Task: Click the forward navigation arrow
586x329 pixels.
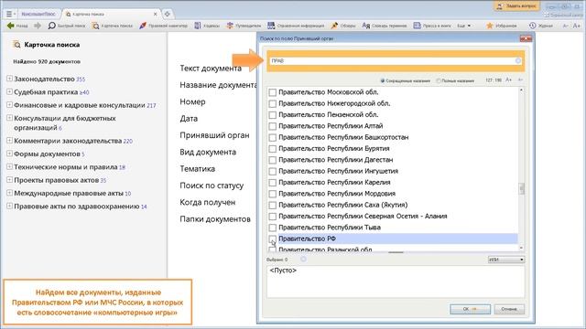Action: point(38,26)
